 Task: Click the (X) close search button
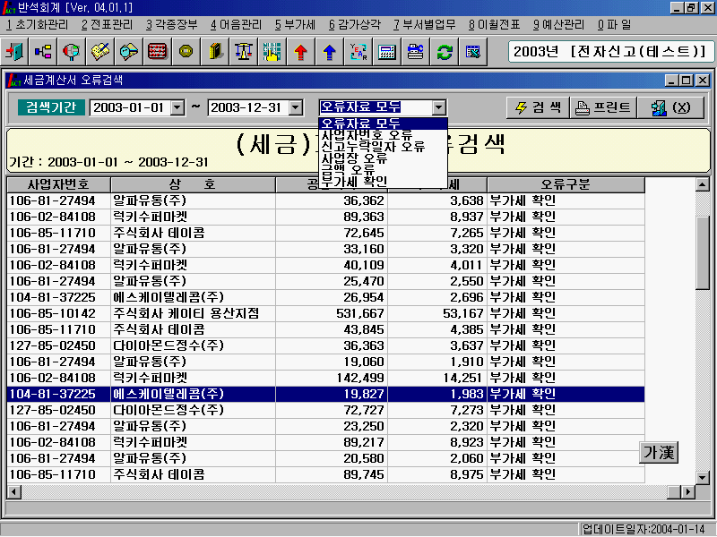pos(670,107)
